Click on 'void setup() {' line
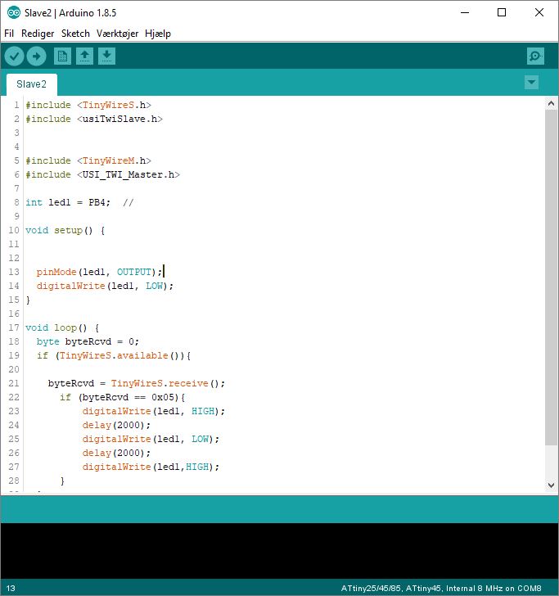The width and height of the screenshot is (559, 596). tap(65, 230)
